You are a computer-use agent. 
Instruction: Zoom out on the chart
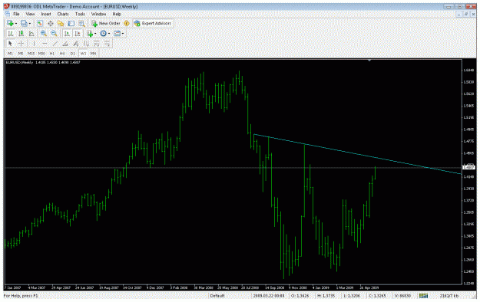(54, 34)
